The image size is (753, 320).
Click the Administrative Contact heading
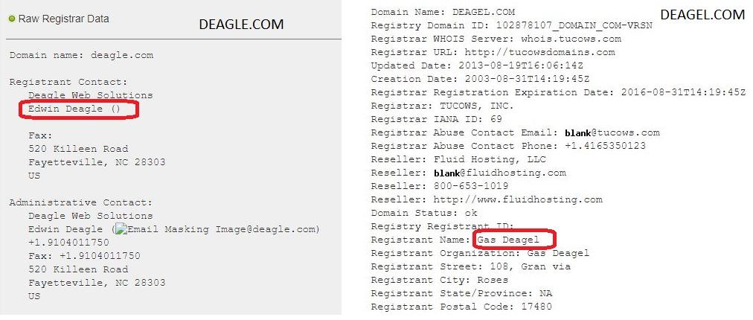(x=80, y=202)
